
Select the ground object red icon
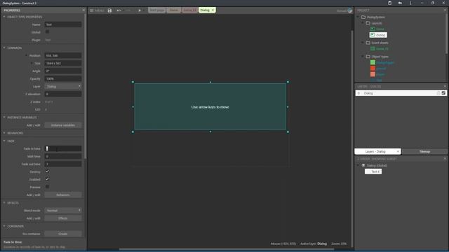tap(373, 69)
